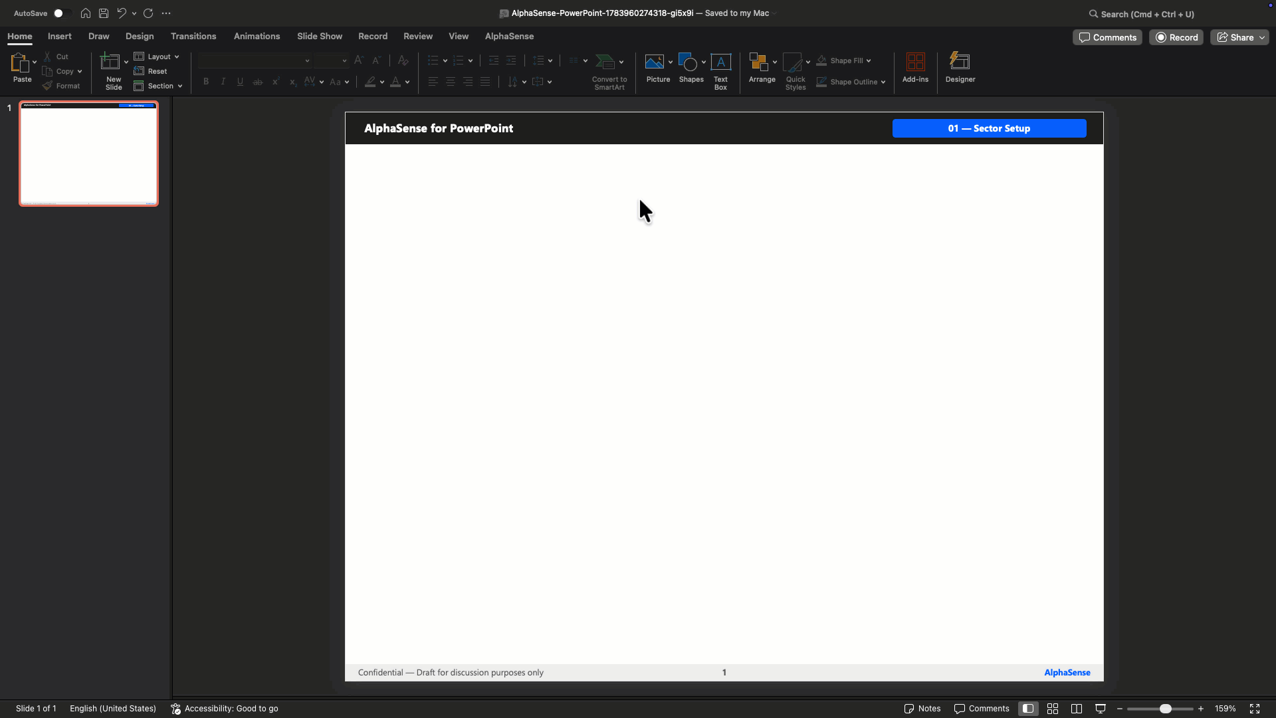Click Accessibility: Good to go
The height and width of the screenshot is (718, 1276).
225,709
